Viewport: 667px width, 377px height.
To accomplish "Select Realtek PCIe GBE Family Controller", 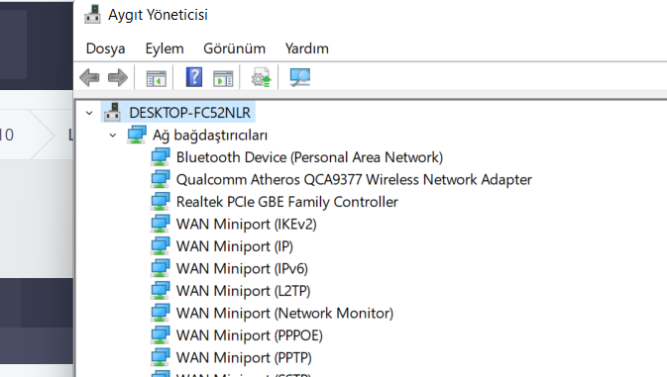I will (287, 202).
